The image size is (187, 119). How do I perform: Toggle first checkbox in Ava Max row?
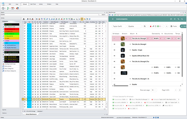(33, 102)
